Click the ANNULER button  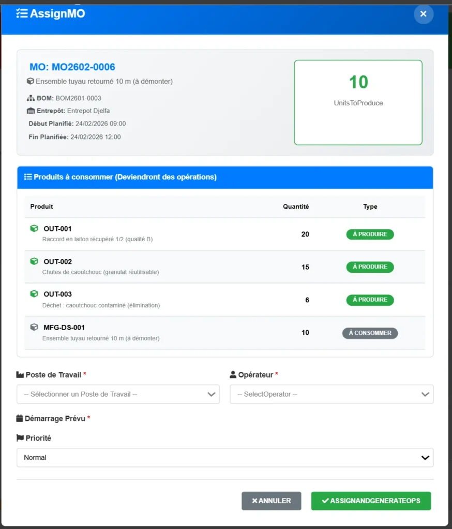[271, 501]
